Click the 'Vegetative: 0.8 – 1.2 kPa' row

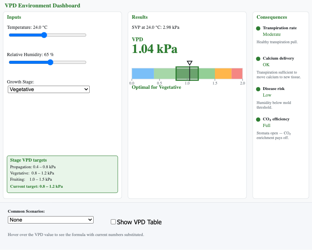pos(32,173)
